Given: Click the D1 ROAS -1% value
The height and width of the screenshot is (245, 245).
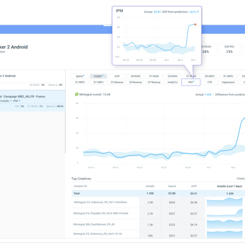Looking at the screenshot, I should pos(35,106).
